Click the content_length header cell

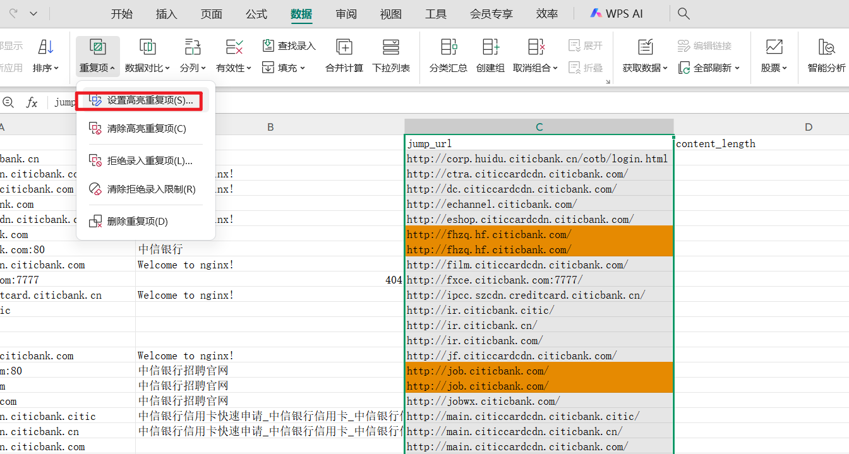click(x=761, y=143)
